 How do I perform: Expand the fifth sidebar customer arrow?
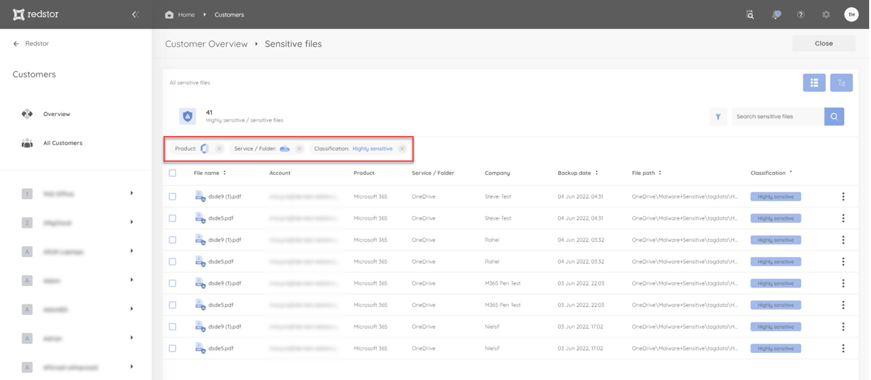(x=132, y=309)
